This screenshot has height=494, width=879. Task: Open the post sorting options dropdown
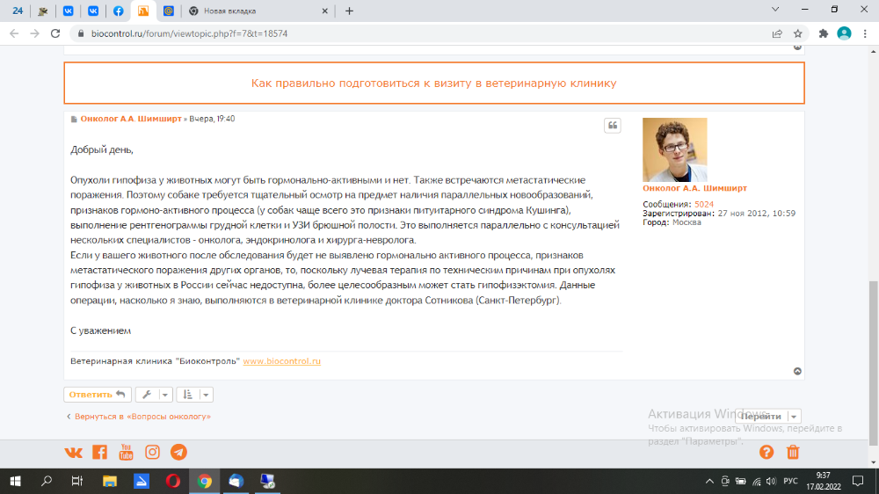tap(194, 395)
